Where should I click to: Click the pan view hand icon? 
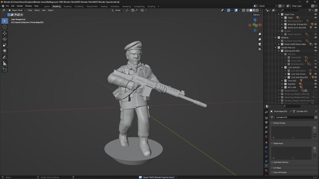point(260,39)
